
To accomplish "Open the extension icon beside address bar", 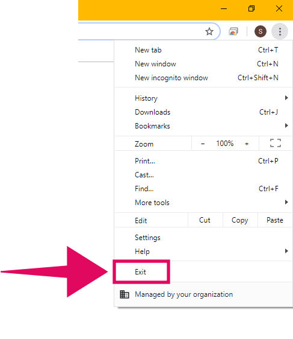I will coord(233,31).
